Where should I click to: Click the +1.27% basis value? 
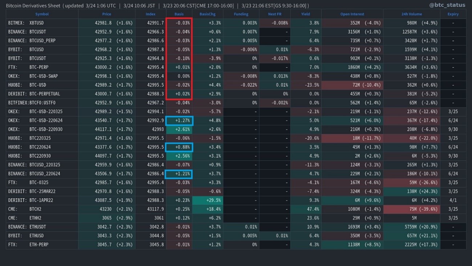182,120
